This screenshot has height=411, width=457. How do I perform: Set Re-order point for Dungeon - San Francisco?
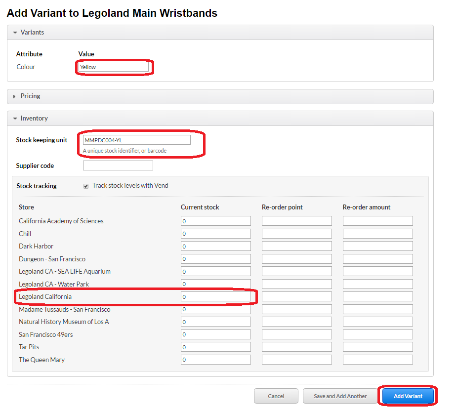pos(297,259)
